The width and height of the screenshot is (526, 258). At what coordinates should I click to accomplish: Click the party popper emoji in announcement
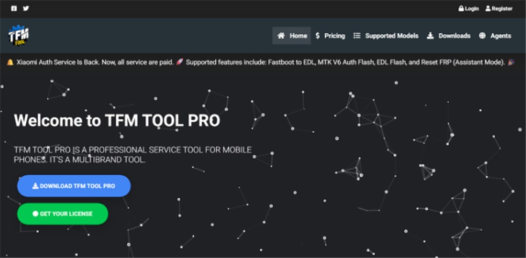point(511,62)
